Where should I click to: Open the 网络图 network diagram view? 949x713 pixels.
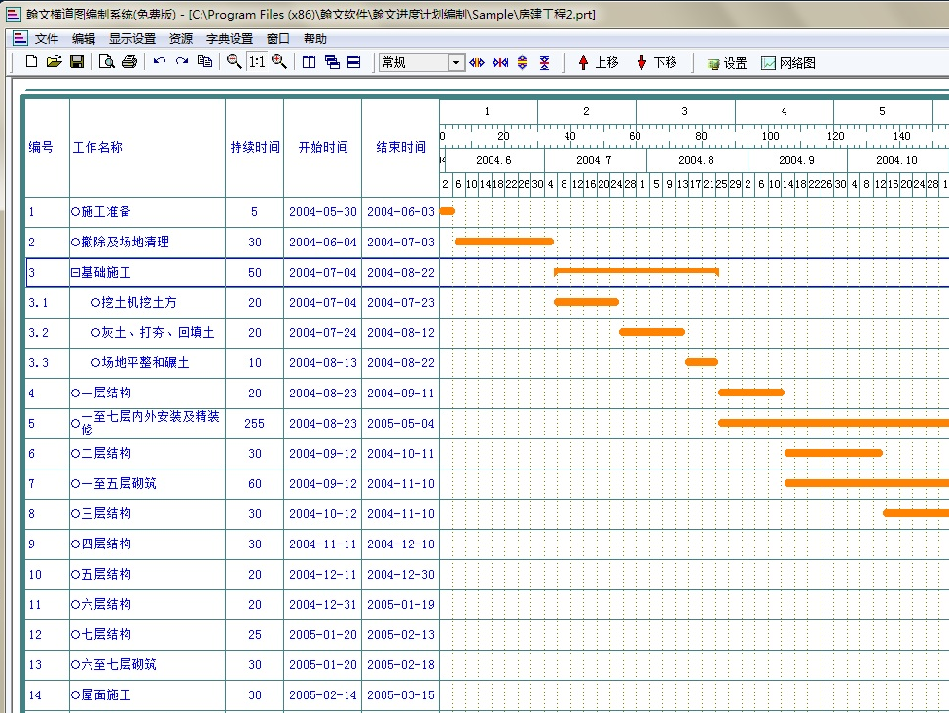(x=788, y=63)
